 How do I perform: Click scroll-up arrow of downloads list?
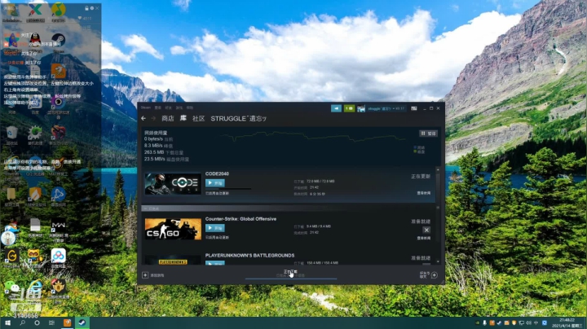click(438, 169)
